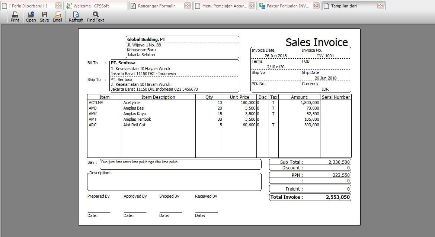The width and height of the screenshot is (435, 237).
Task: Go to the Welcome - CPSSoft tab
Action: click(91, 6)
